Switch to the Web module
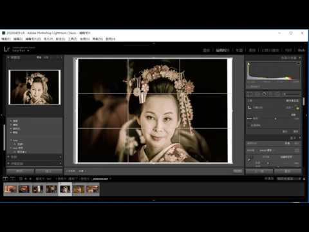Image resolution: width=309 pixels, height=232 pixels. [301, 50]
